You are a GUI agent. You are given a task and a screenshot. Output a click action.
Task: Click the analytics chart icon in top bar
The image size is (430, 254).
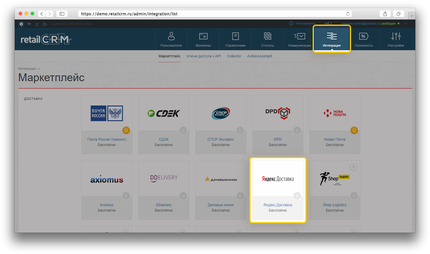pyautogui.click(x=37, y=24)
